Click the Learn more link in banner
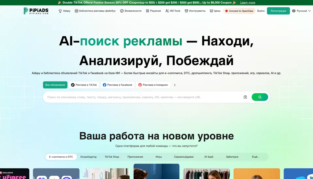313x179 pixels. 248,2
